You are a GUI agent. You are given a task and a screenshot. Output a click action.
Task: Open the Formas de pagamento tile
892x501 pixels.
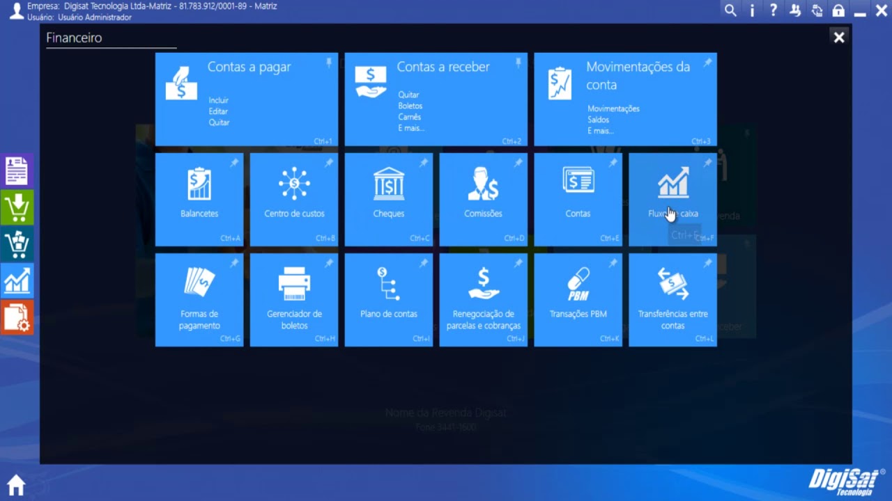[199, 300]
